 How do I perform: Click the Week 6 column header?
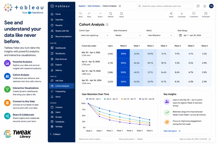(204, 46)
